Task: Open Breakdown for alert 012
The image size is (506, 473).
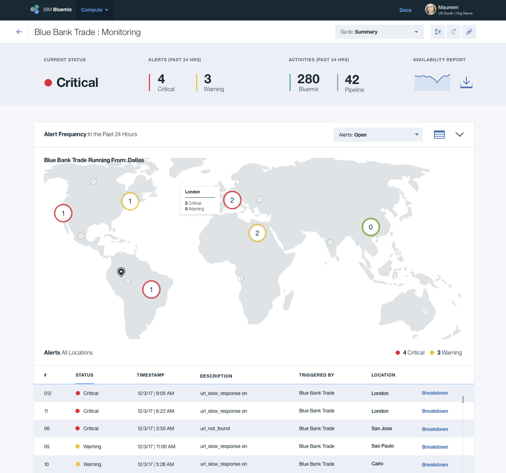Action: [435, 393]
